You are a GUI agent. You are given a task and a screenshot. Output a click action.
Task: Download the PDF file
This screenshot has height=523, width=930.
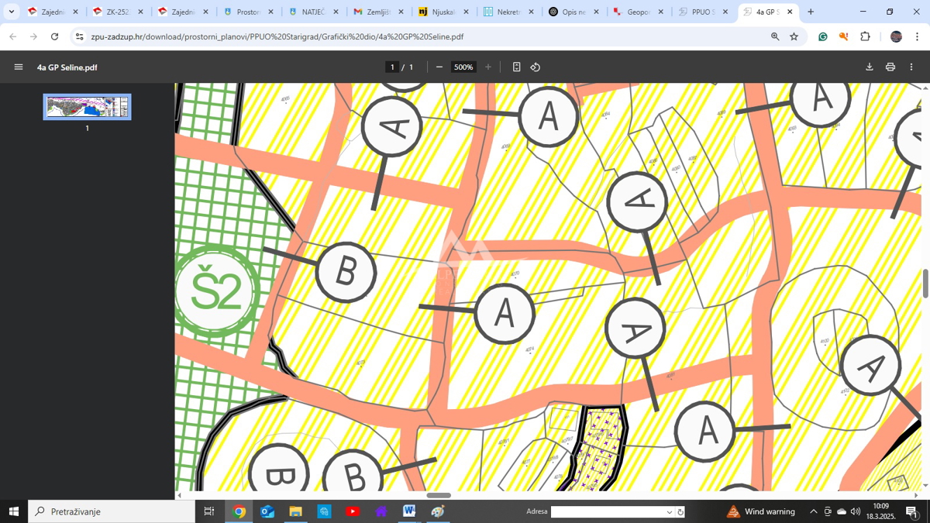(x=870, y=67)
